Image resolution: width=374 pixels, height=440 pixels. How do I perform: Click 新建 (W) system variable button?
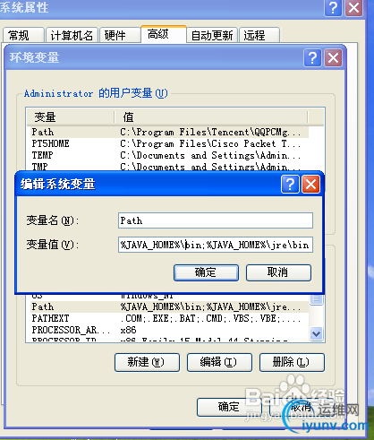click(x=147, y=362)
